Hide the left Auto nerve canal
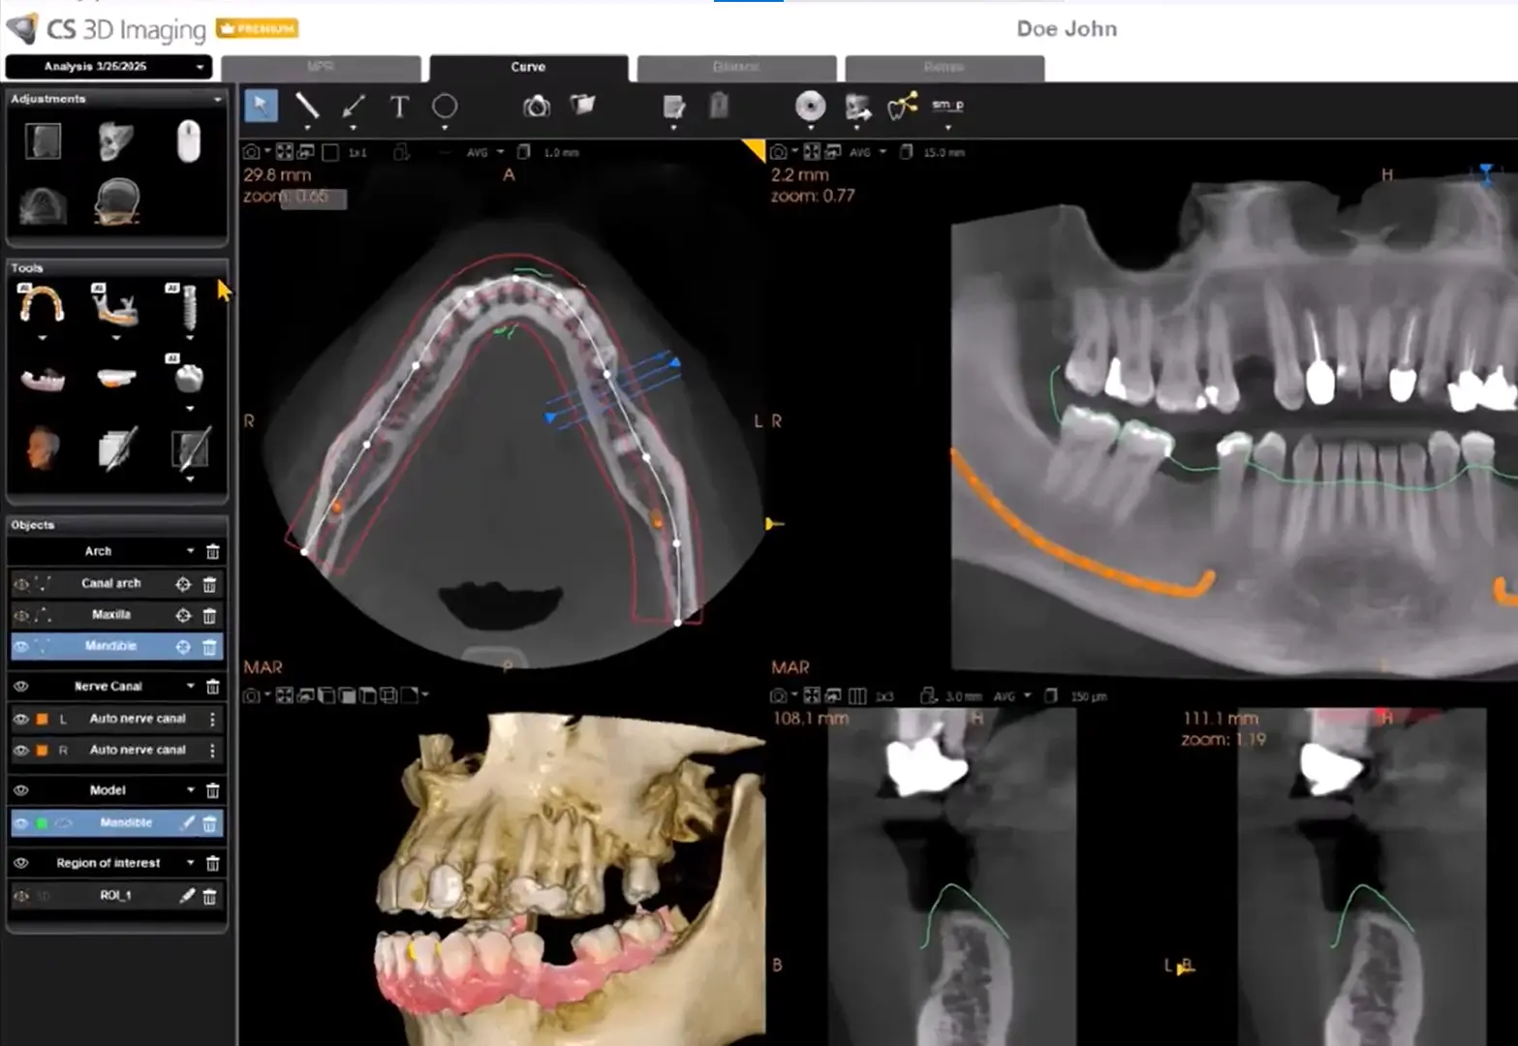 pos(21,719)
